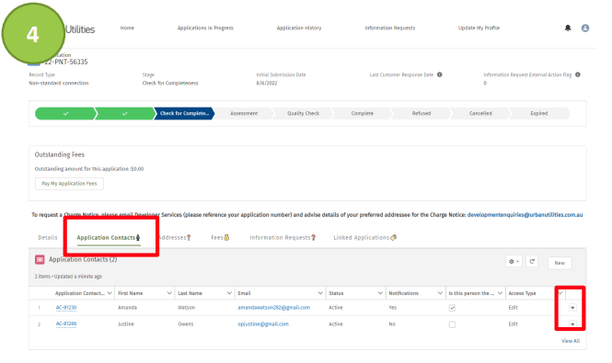
Task: Tick the checkbox in Justine Owens's row
Action: (452, 324)
